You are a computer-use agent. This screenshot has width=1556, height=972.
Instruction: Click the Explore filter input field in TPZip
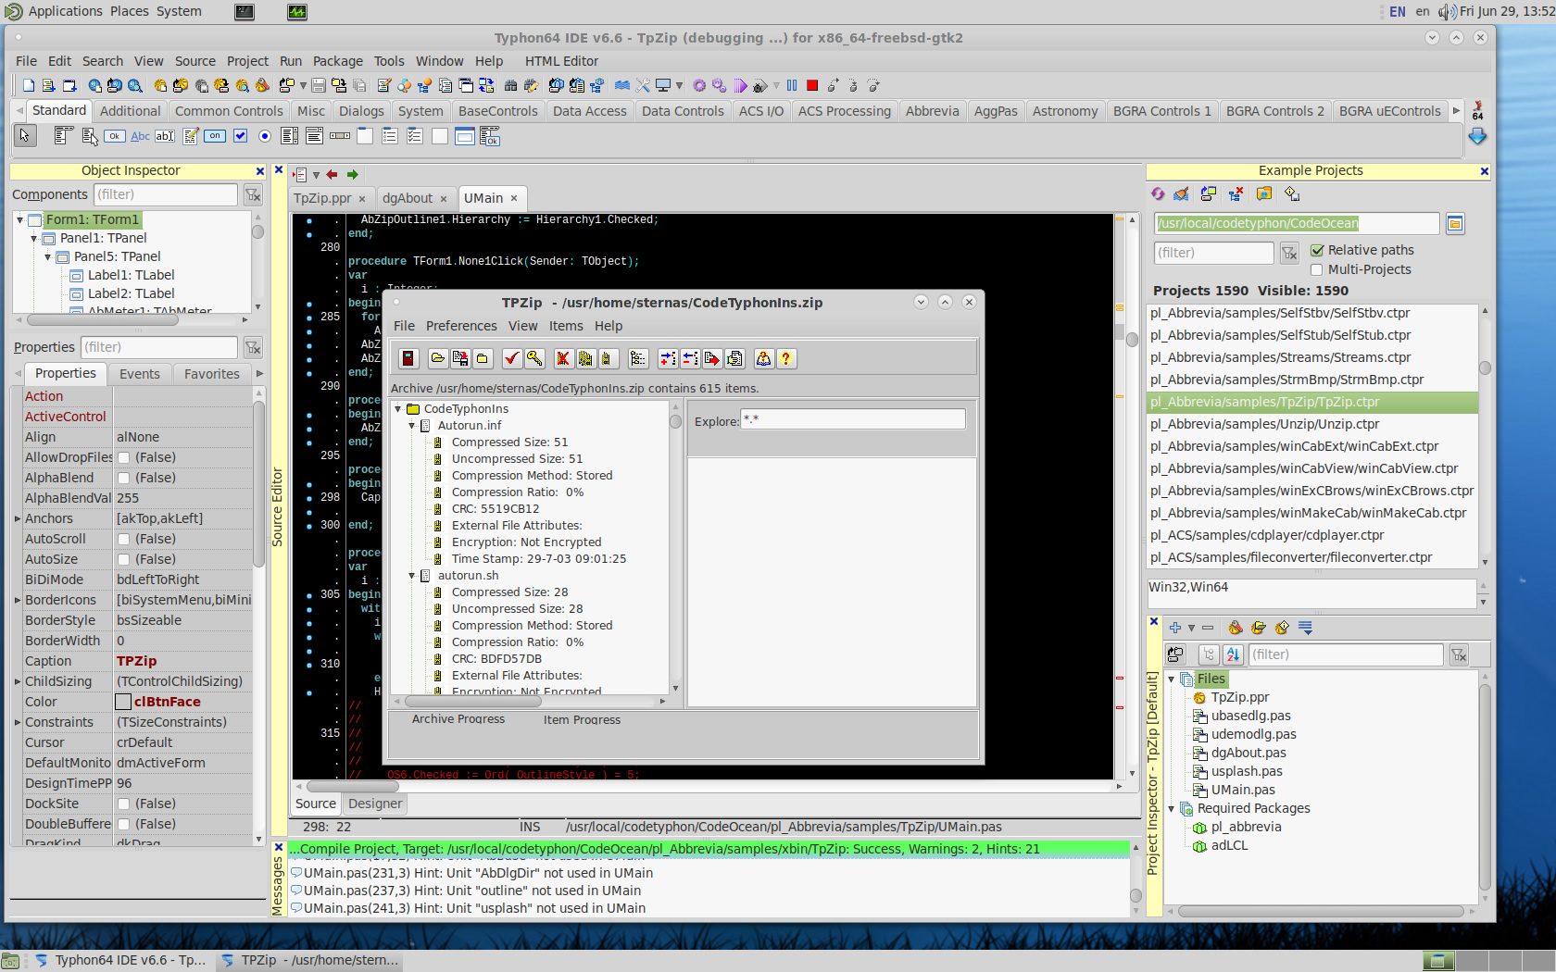pos(853,420)
